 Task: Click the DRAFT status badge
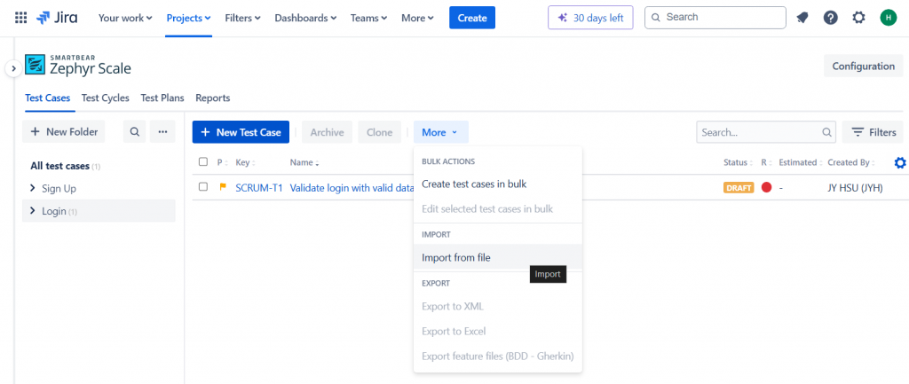pyautogui.click(x=739, y=188)
